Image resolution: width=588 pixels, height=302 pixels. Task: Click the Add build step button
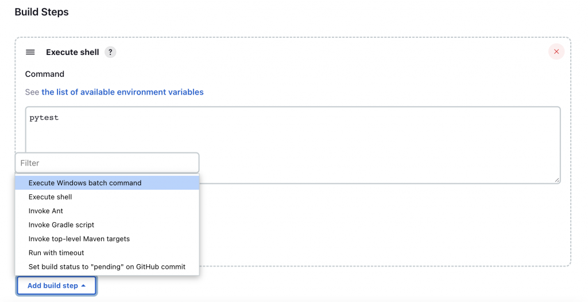(x=52, y=285)
